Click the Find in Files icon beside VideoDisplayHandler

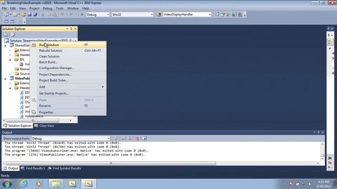coord(158,15)
